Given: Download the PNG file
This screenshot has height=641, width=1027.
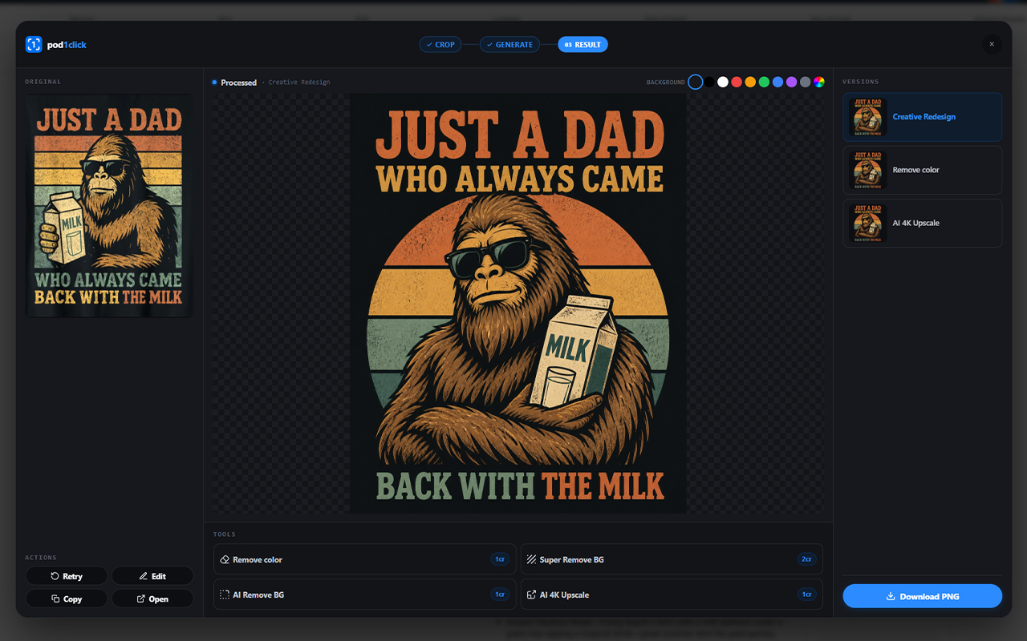Looking at the screenshot, I should [923, 596].
